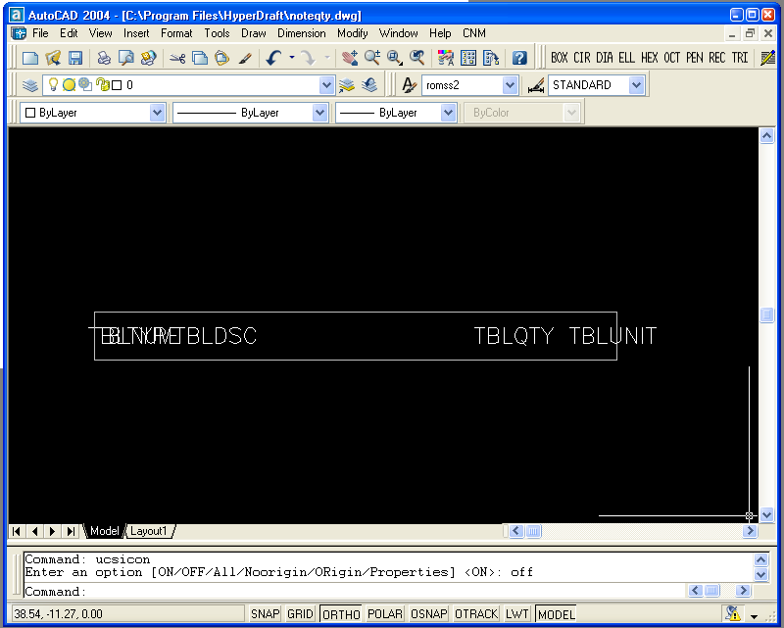The height and width of the screenshot is (628, 784).
Task: Open the Dimension menu
Action: pos(302,33)
